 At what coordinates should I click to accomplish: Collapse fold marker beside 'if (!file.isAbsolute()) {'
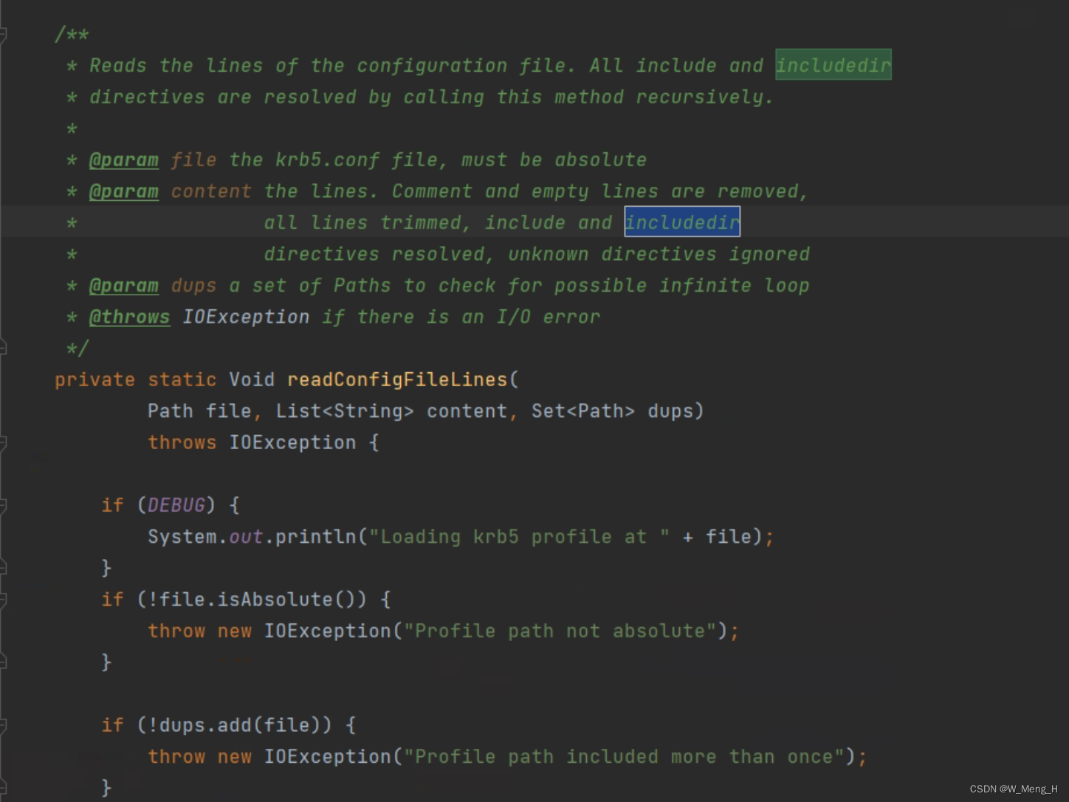click(x=3, y=600)
